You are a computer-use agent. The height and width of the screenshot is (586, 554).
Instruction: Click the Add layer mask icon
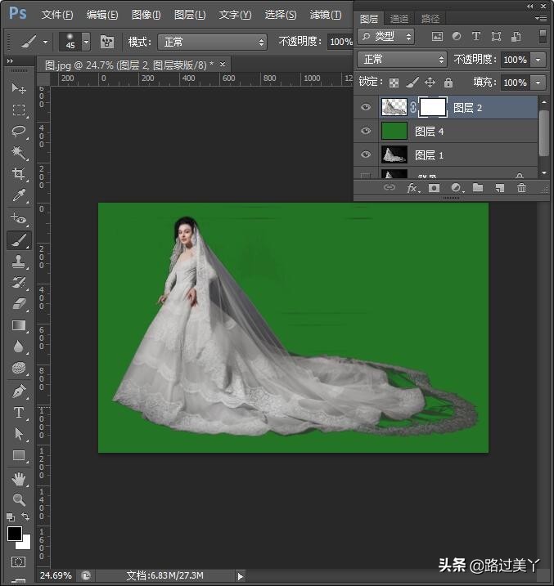(x=434, y=188)
